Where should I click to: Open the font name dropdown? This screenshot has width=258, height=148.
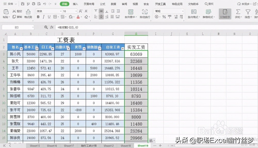click(x=61, y=11)
